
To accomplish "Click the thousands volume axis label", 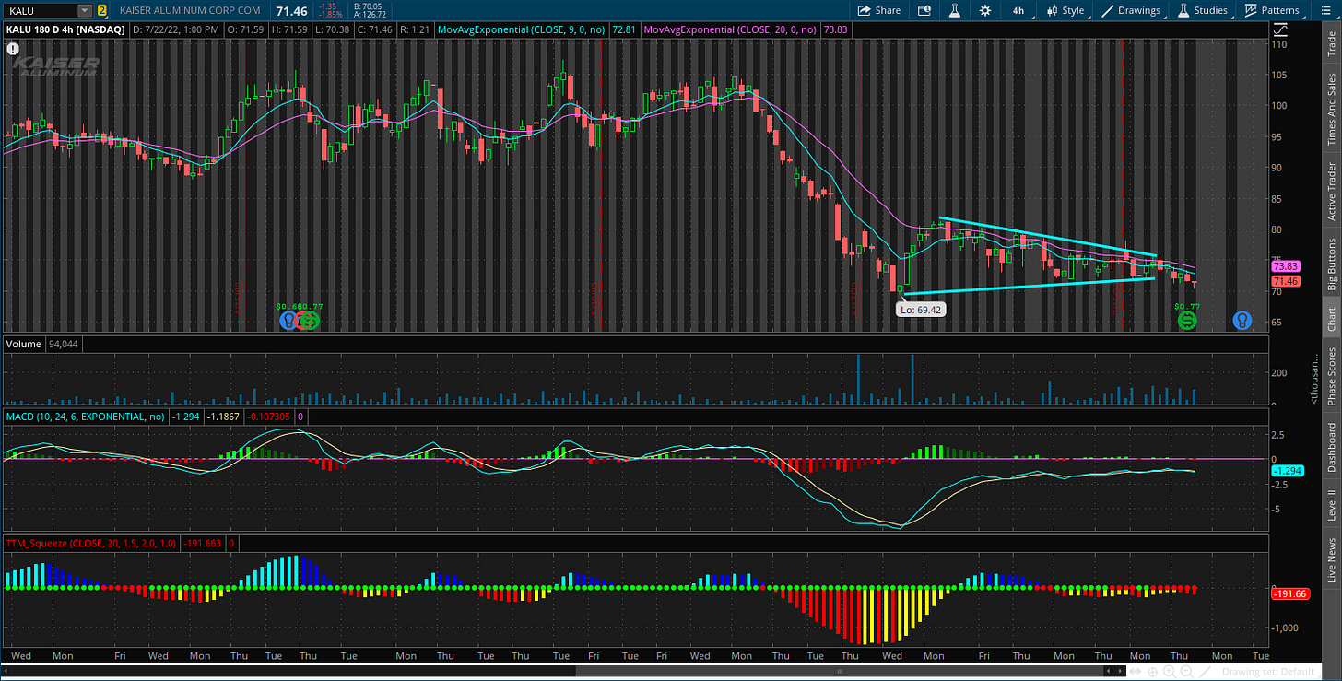I will tap(1316, 378).
